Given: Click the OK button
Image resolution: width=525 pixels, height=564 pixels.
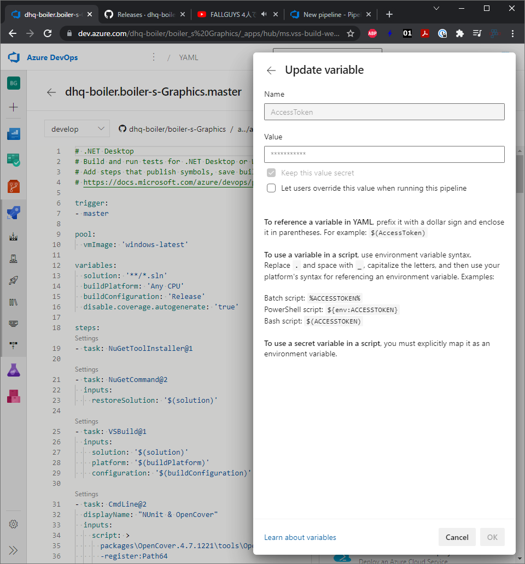Looking at the screenshot, I should coord(492,537).
